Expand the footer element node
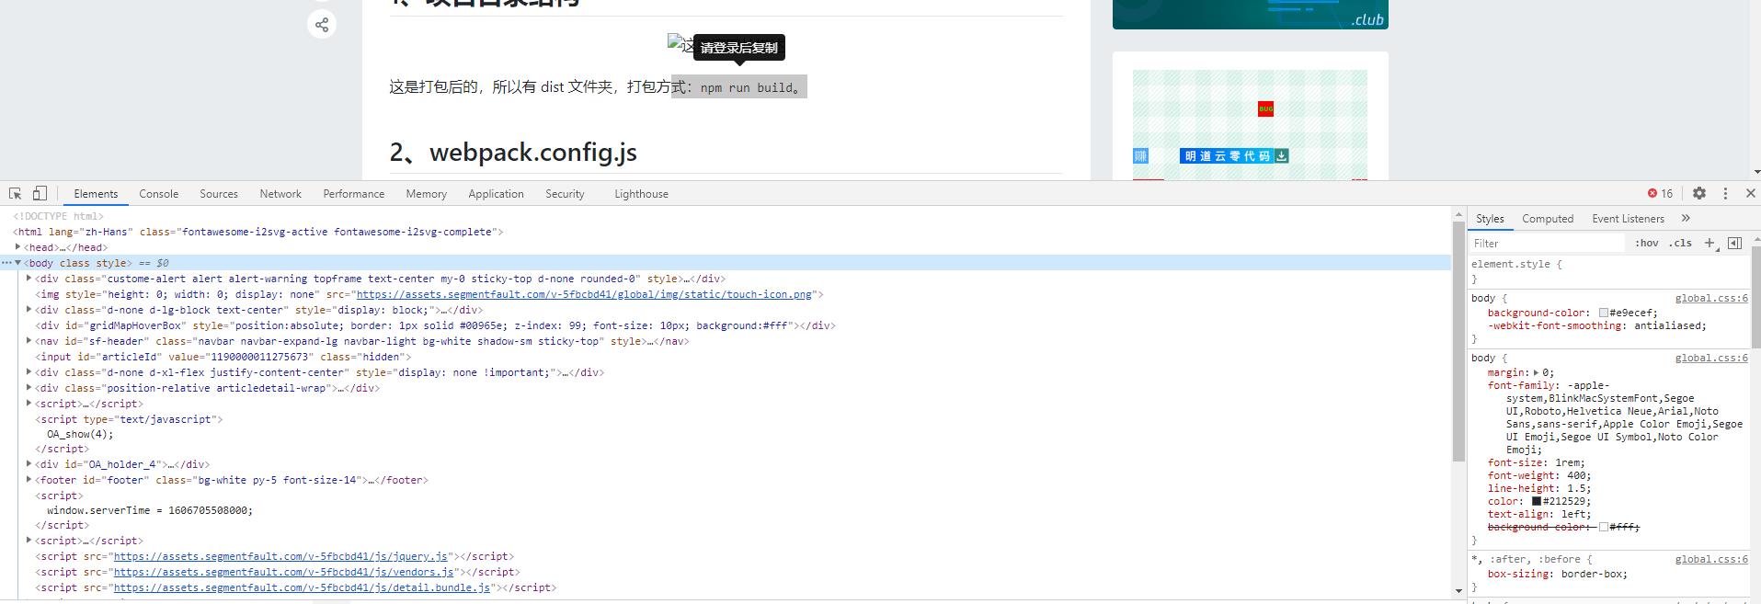This screenshot has width=1761, height=604. pos(29,480)
